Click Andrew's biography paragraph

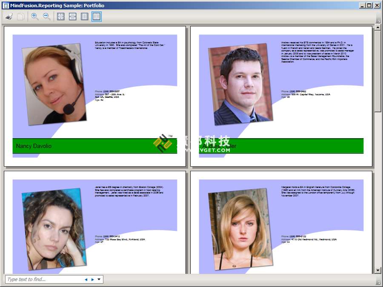pos(317,52)
